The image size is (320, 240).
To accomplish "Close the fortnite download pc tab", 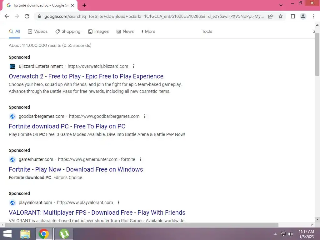I will click(72, 6).
